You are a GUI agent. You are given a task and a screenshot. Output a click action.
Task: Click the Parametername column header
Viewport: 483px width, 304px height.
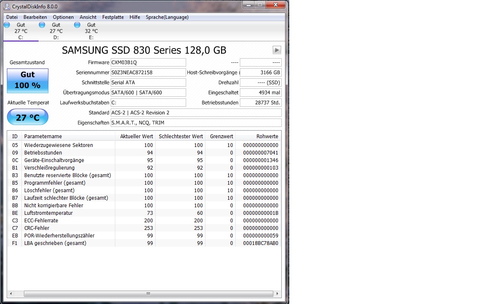point(68,137)
